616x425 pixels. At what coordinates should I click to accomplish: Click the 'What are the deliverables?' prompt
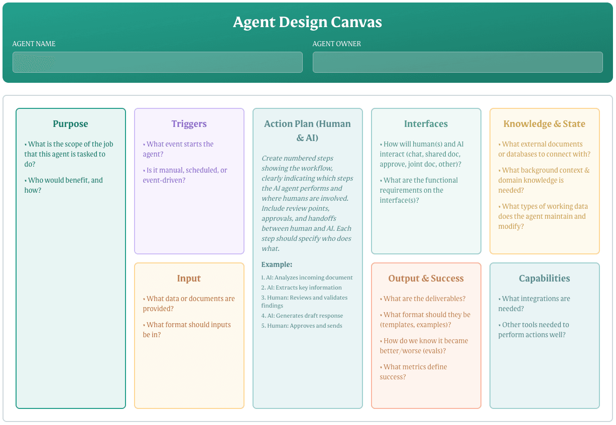click(424, 299)
